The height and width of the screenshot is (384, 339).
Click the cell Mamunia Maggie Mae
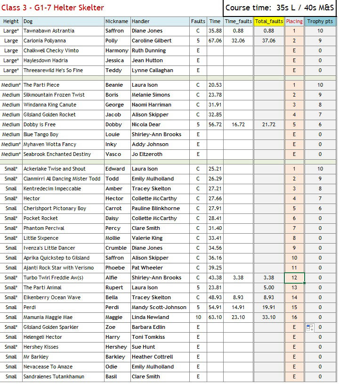[x=63, y=317]
